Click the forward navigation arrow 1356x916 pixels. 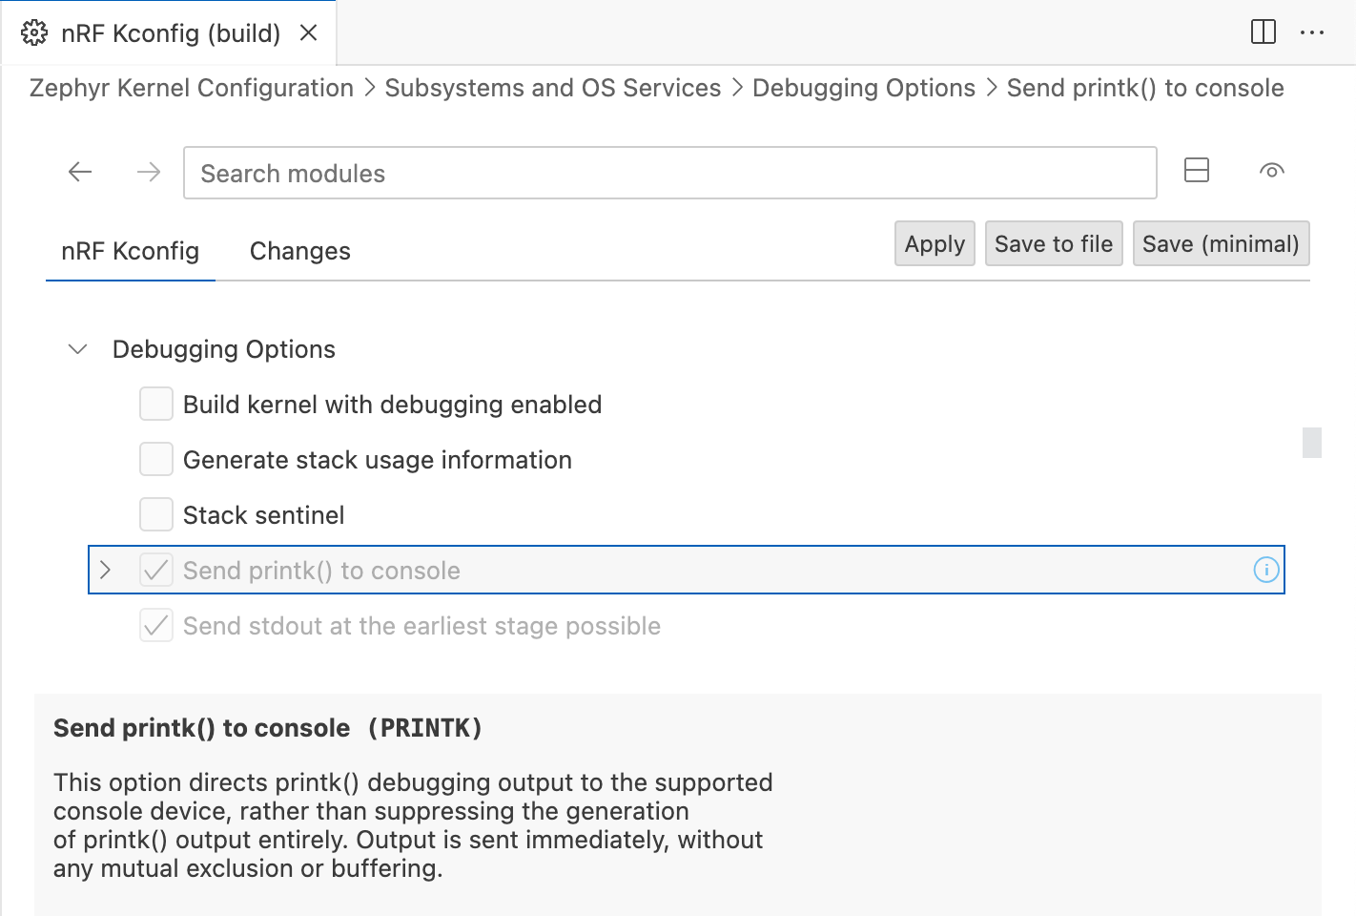tap(149, 172)
